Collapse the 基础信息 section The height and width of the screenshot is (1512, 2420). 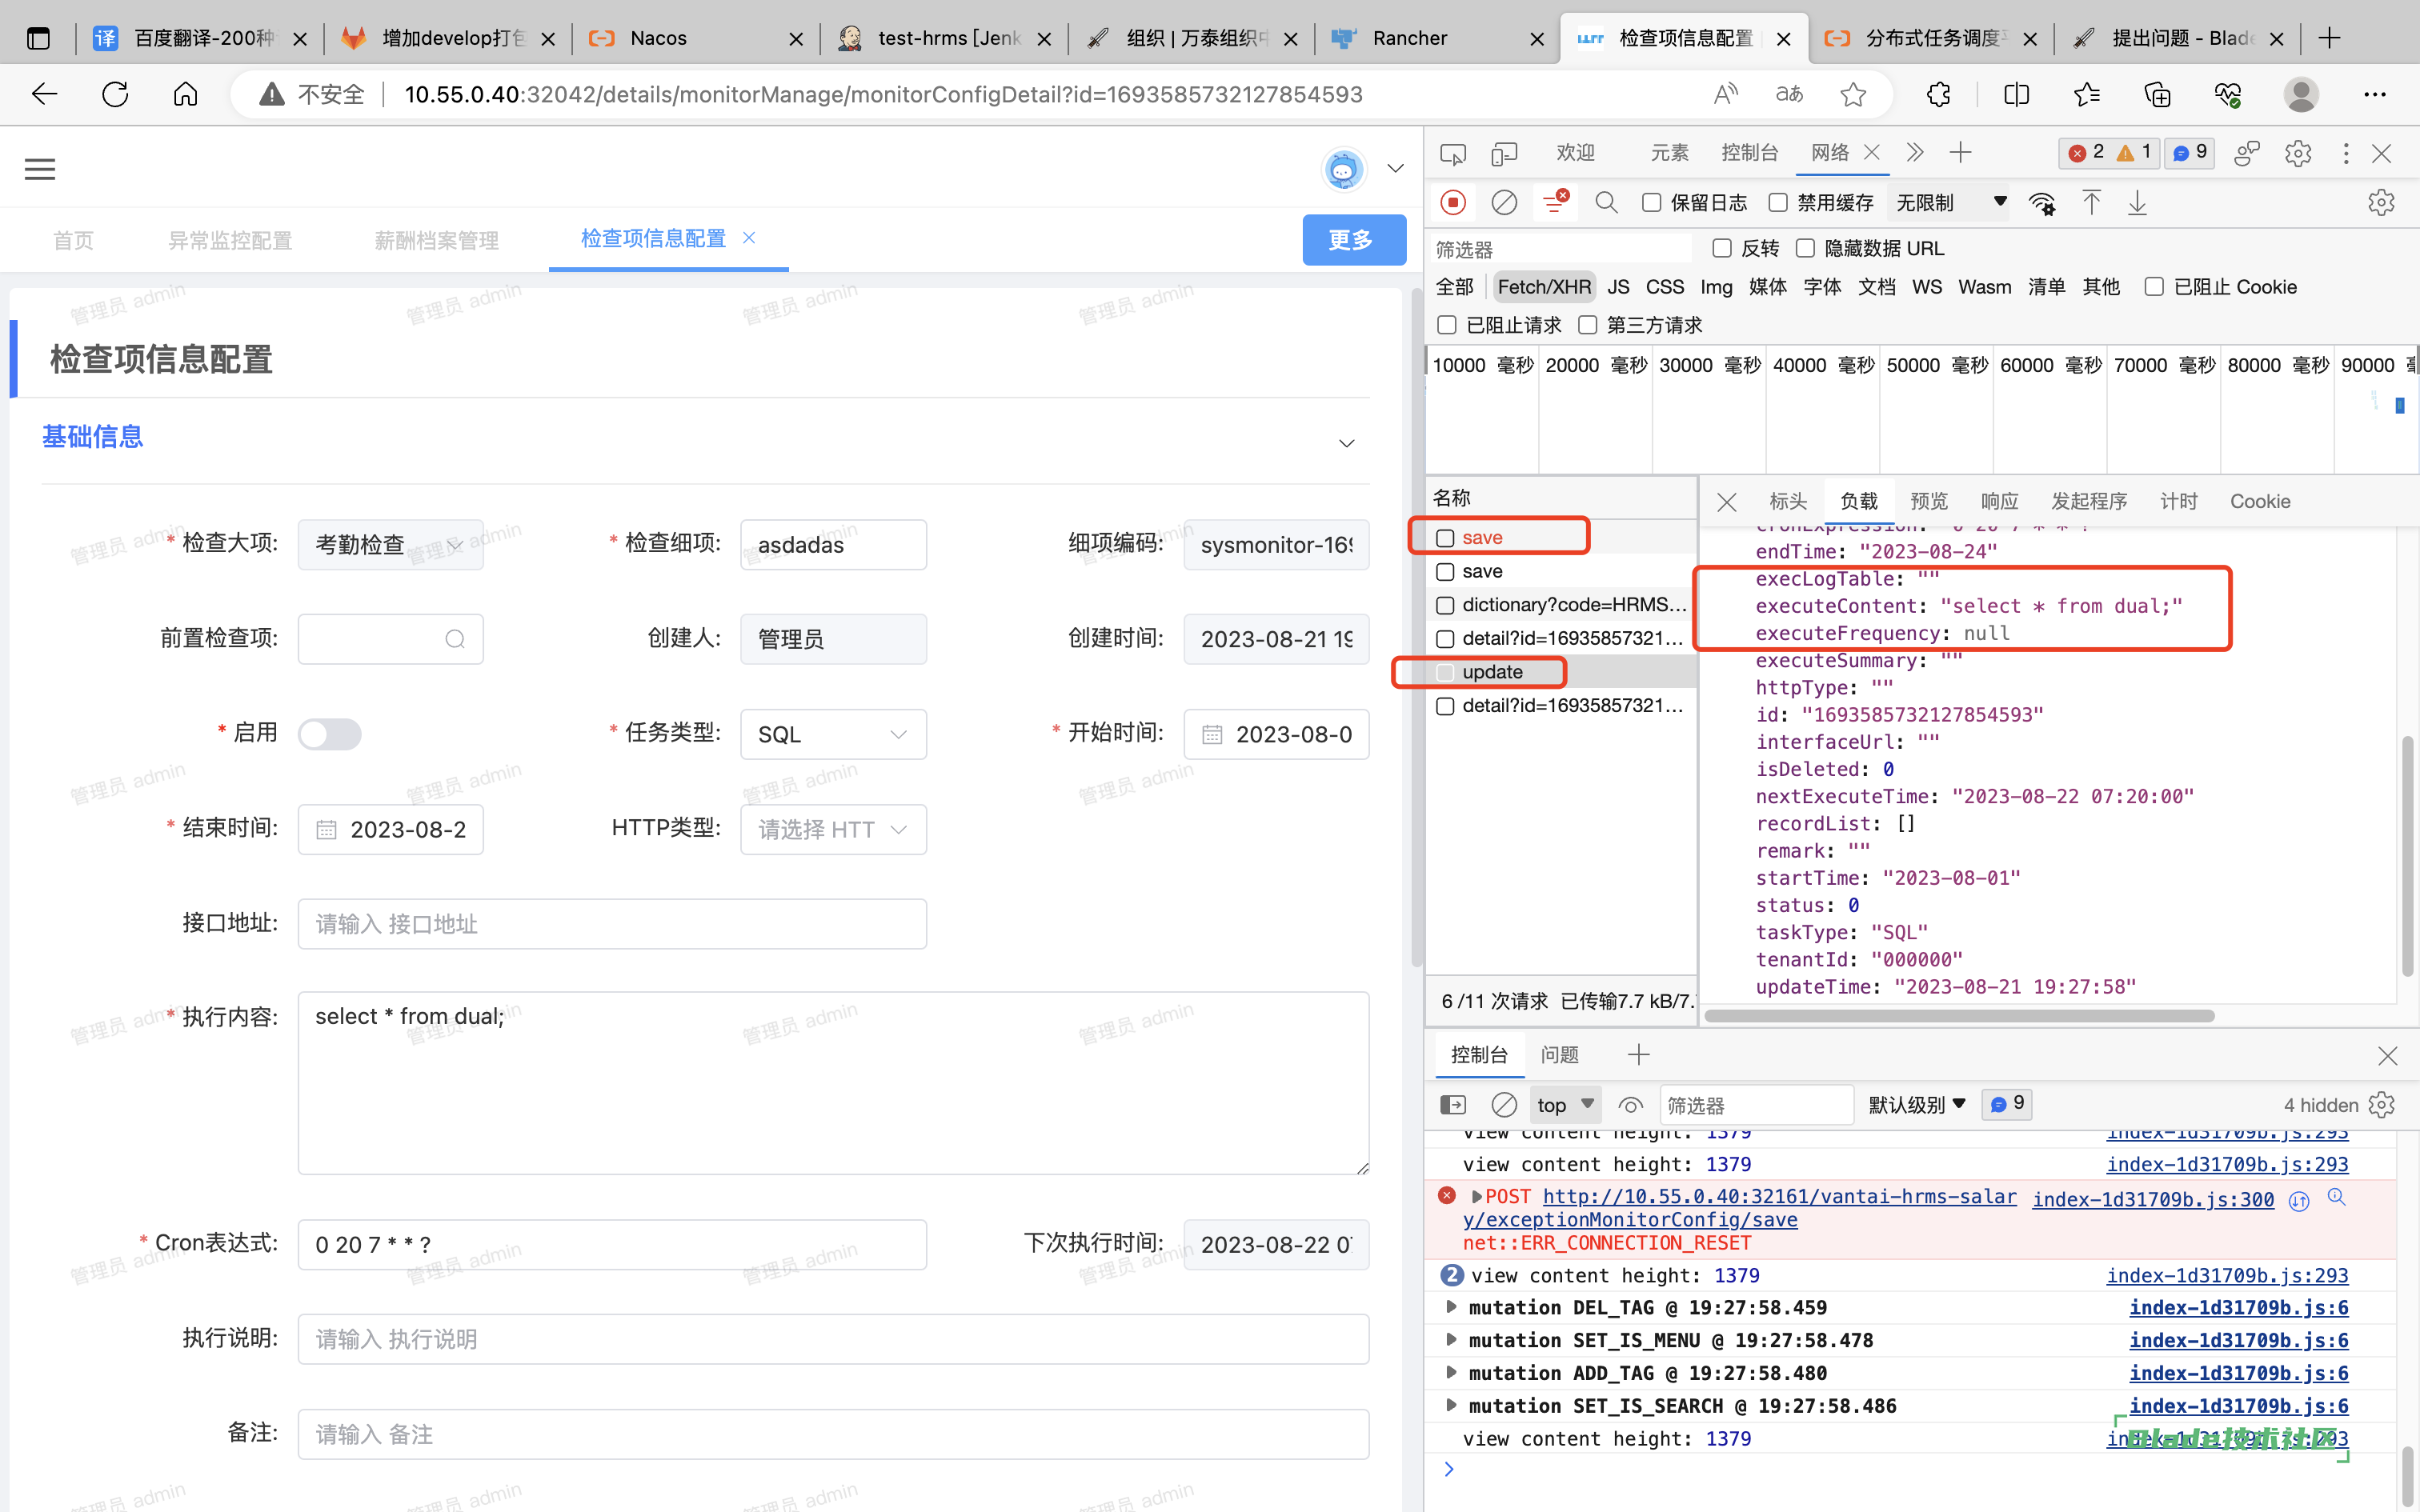(x=1346, y=443)
